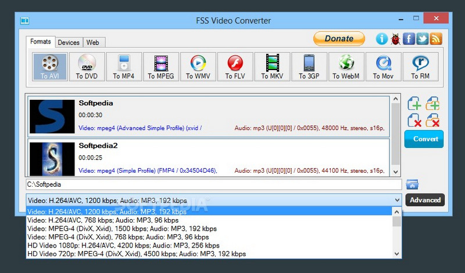Click file list scrollbar up arrow
Screen dimensions: 465x273
pos(396,99)
